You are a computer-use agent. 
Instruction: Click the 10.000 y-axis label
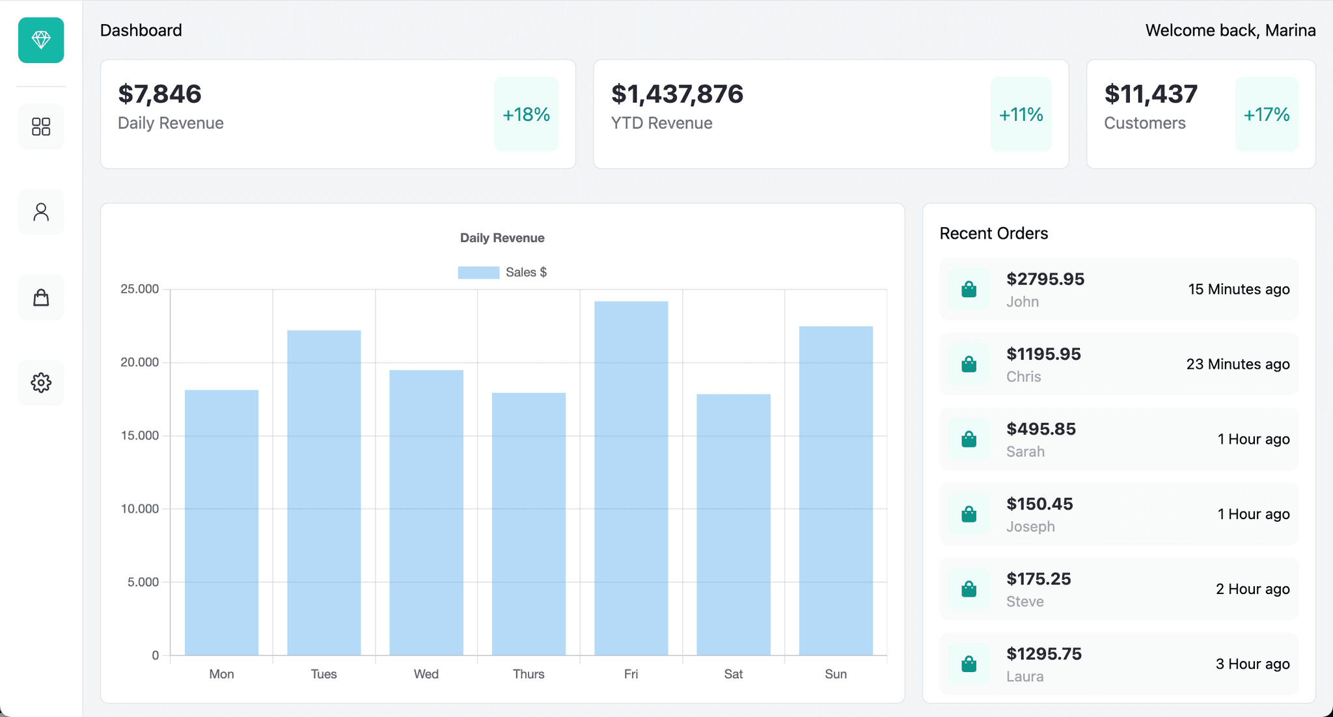point(140,509)
